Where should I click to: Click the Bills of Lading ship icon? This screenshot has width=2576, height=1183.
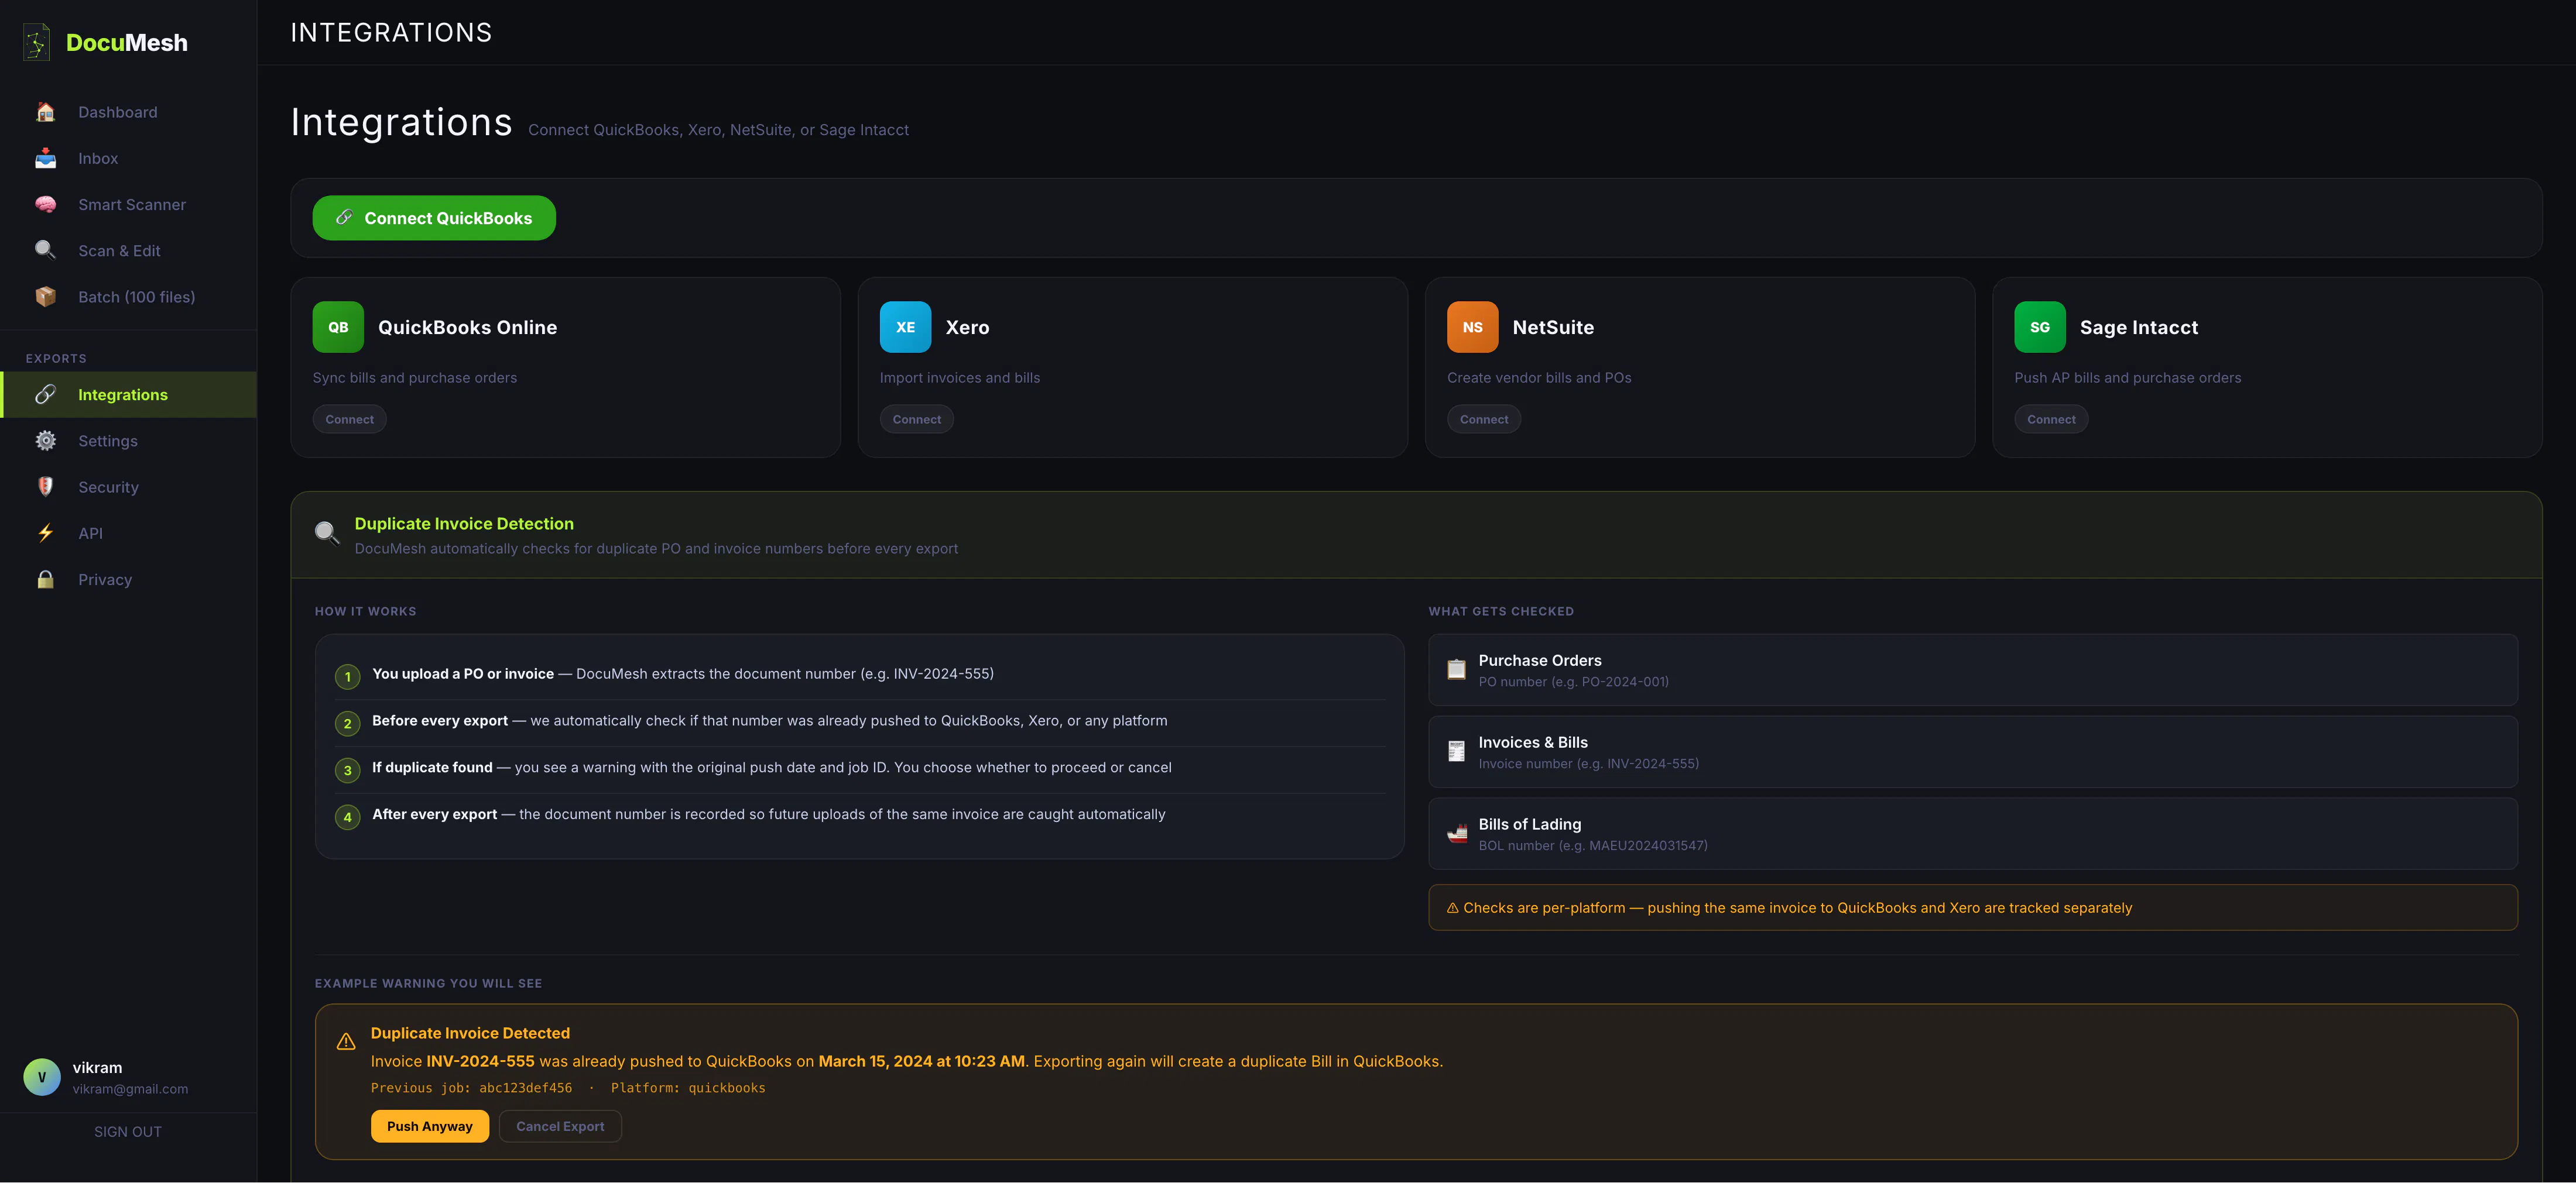(x=1456, y=833)
